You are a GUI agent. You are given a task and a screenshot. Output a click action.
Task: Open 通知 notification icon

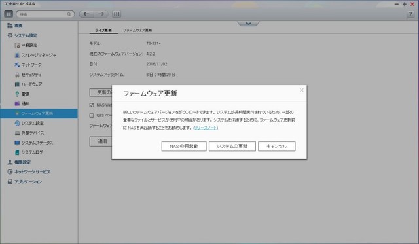(17, 103)
